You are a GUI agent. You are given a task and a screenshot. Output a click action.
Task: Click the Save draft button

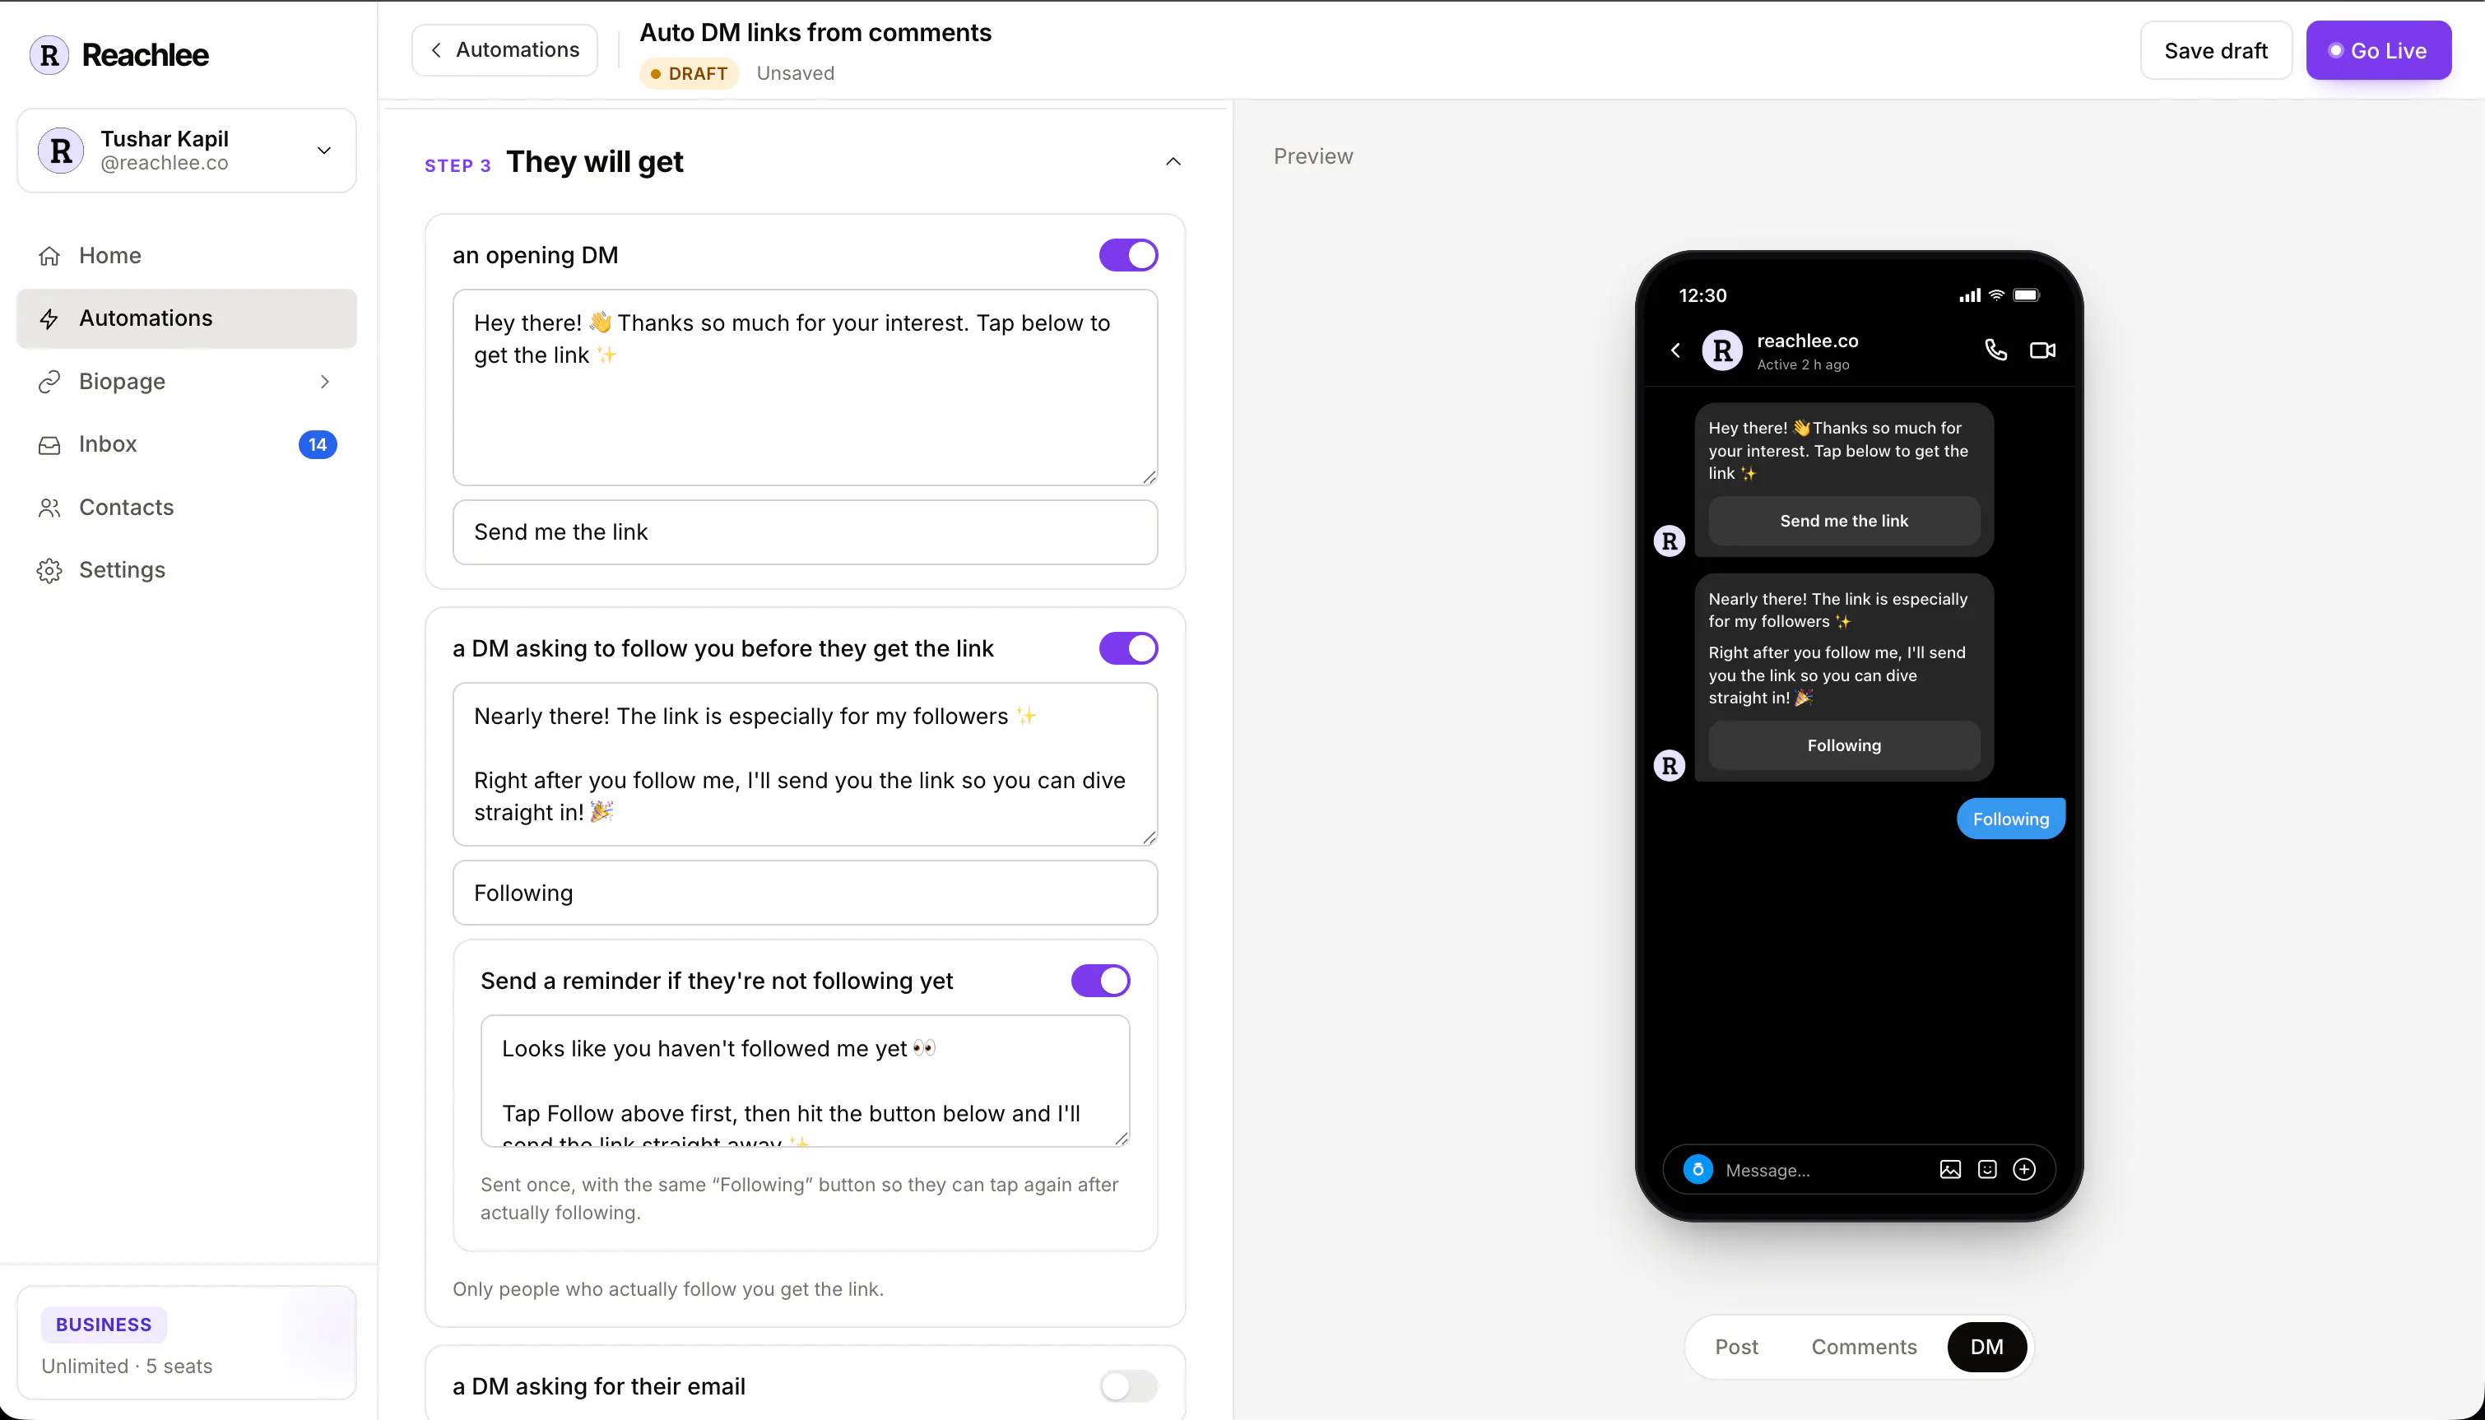2216,51
